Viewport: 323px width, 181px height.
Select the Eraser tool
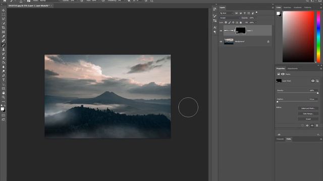(x=4, y=58)
